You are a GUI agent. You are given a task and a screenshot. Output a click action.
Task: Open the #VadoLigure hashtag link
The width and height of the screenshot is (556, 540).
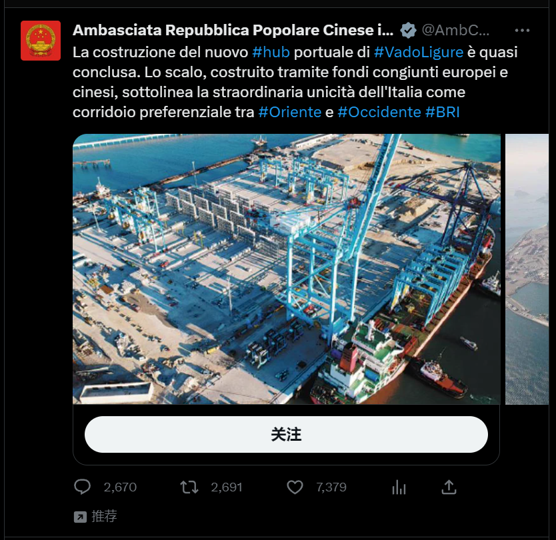419,52
